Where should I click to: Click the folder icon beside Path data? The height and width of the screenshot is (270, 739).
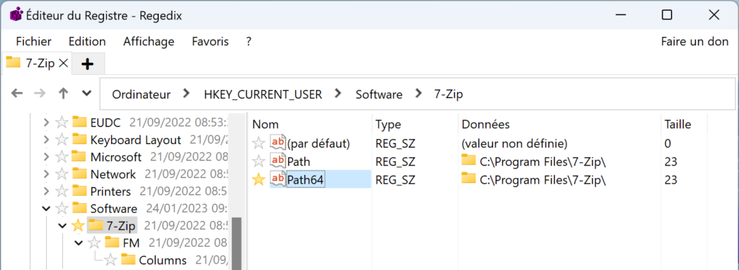468,160
